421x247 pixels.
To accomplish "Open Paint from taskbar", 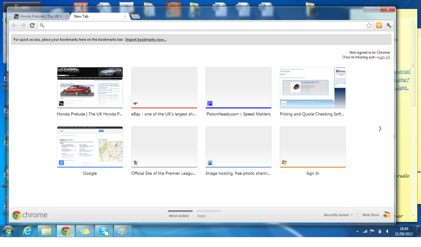I will 123,231.
